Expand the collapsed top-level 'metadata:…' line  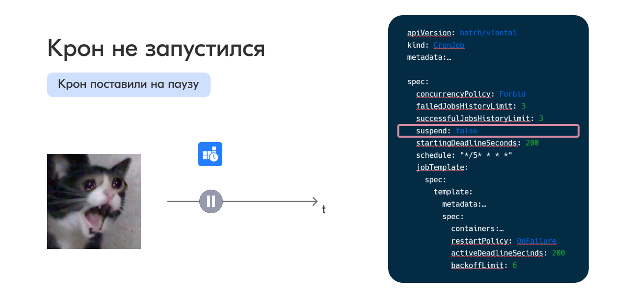429,57
